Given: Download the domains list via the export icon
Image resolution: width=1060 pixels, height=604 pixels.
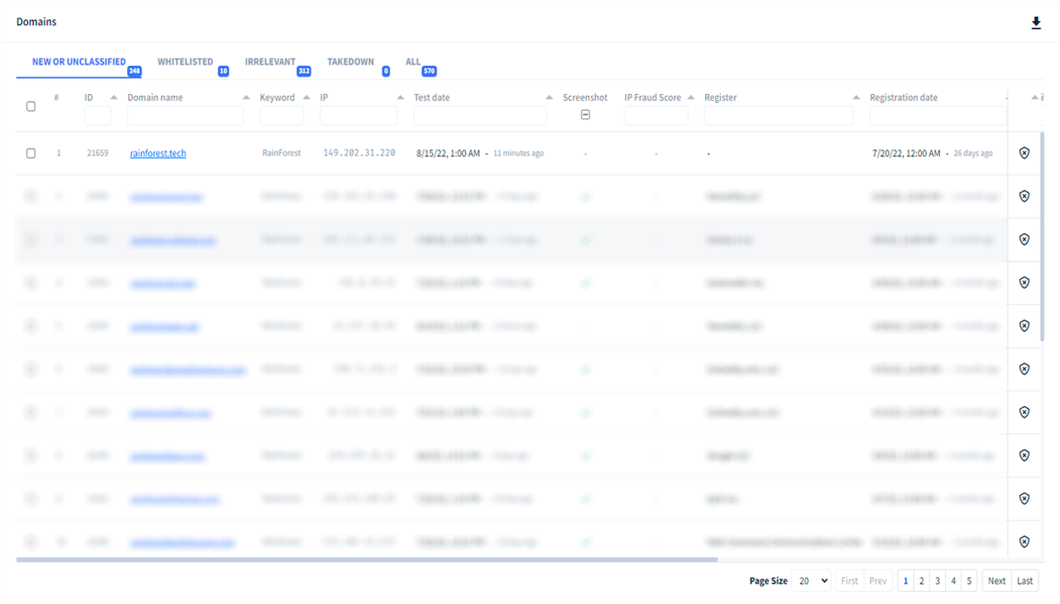Looking at the screenshot, I should coord(1036,24).
